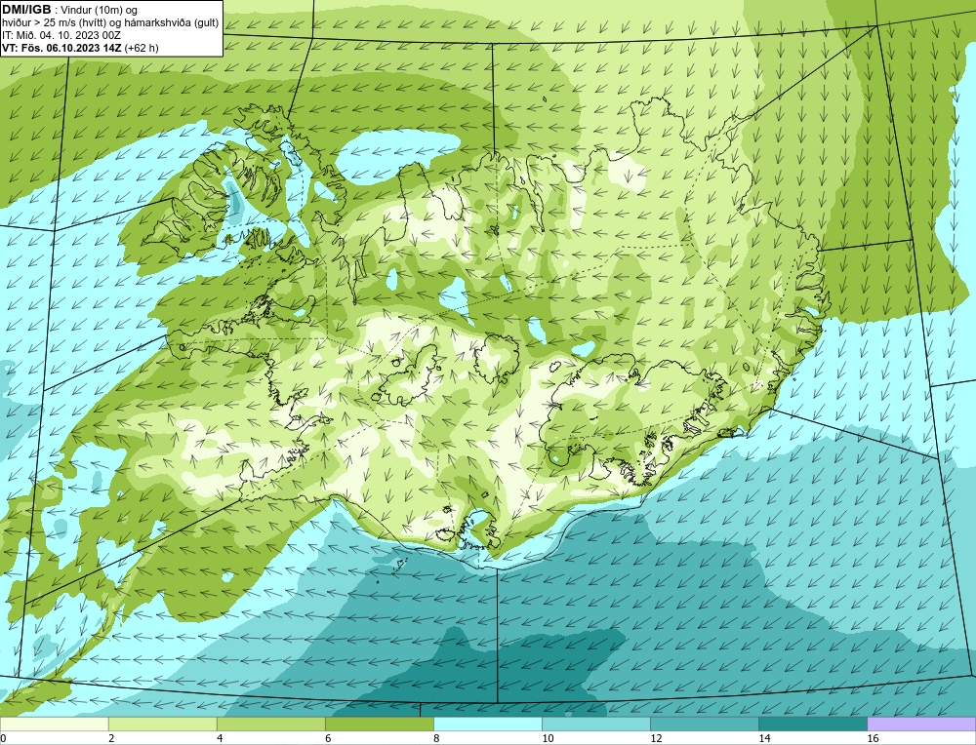The height and width of the screenshot is (745, 976).
Task: Click the 8–10 m/s light cyan legend swatch
Action: pos(487,724)
